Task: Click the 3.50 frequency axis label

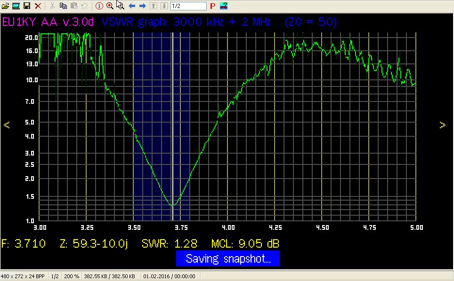Action: [134, 227]
